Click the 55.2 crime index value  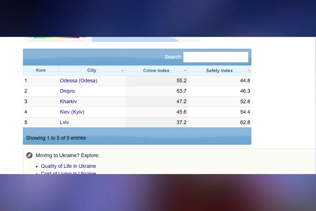181,81
